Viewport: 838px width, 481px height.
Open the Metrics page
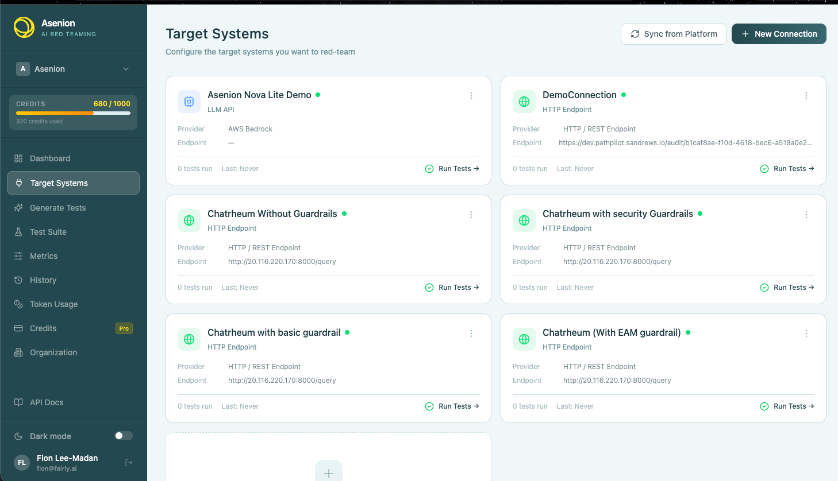click(x=73, y=256)
